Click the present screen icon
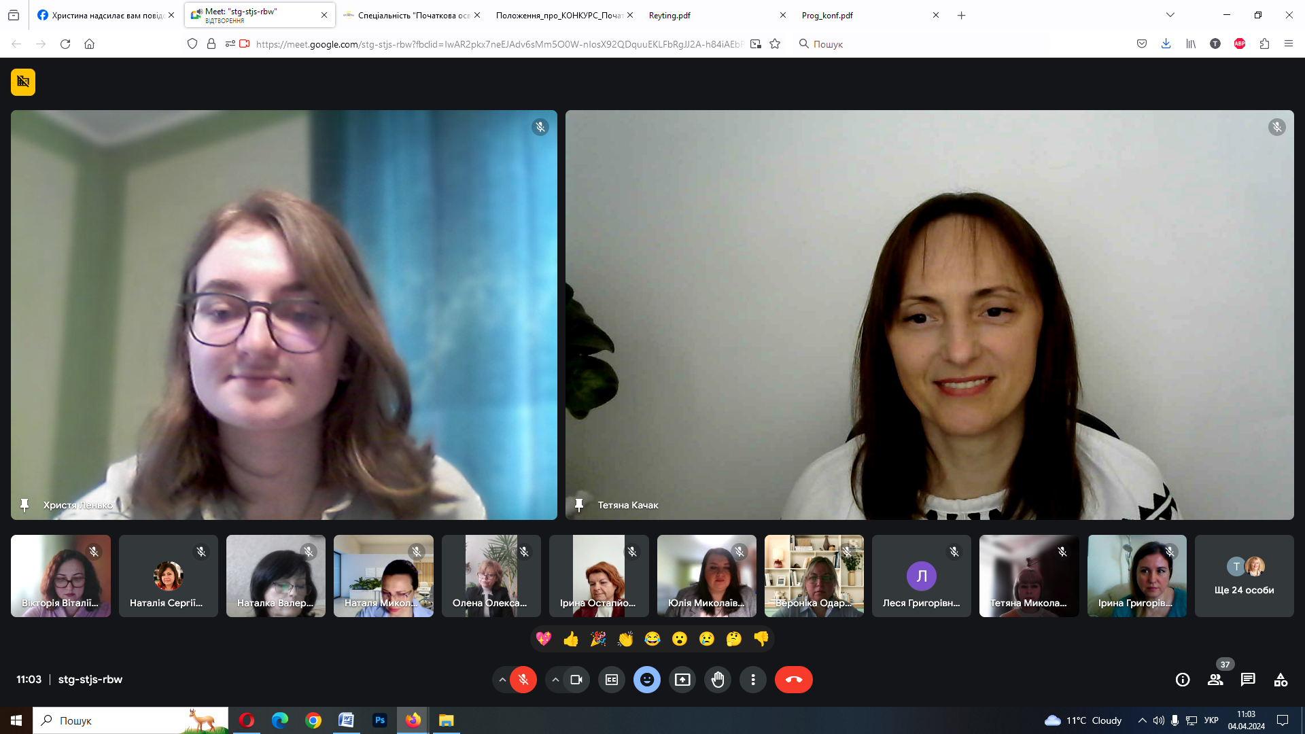Image resolution: width=1305 pixels, height=734 pixels. click(682, 680)
